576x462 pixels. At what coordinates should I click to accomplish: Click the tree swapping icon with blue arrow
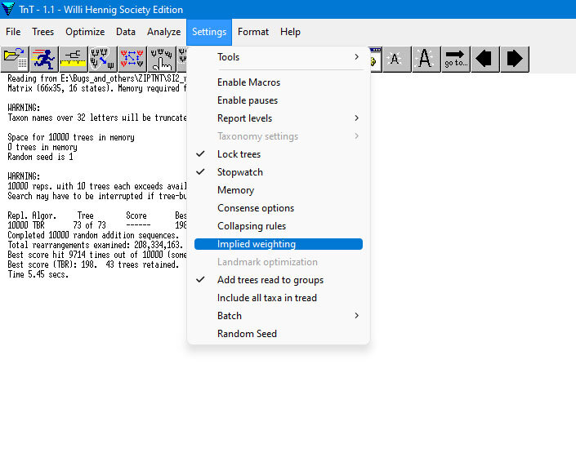103,59
